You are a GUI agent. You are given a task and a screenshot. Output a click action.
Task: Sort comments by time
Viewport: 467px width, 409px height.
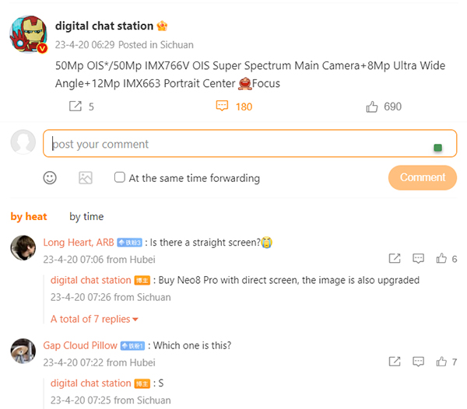tap(86, 216)
